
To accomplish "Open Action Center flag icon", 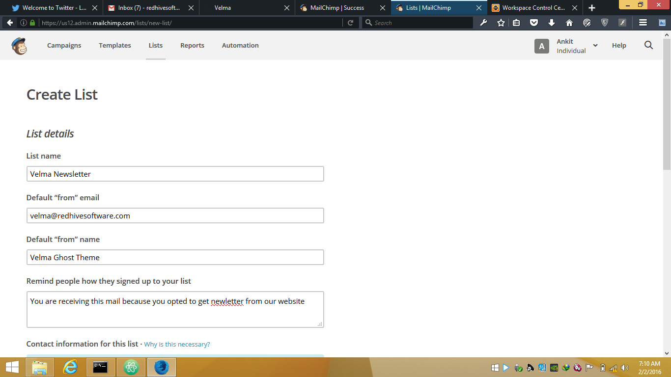I will click(x=589, y=368).
